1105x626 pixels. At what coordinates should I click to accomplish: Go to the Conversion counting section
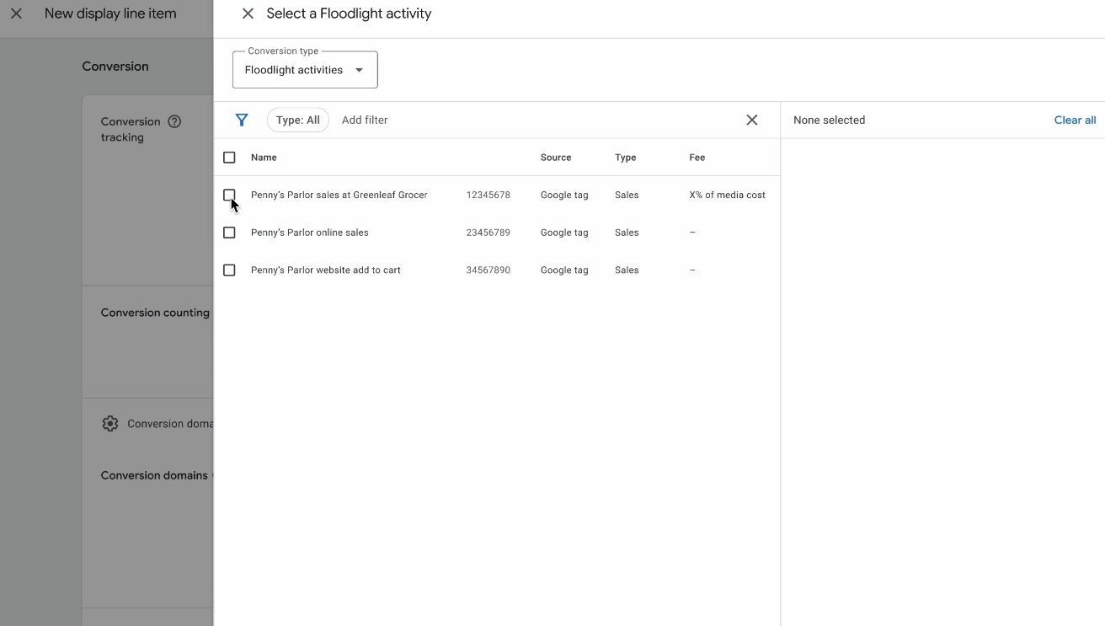click(154, 312)
